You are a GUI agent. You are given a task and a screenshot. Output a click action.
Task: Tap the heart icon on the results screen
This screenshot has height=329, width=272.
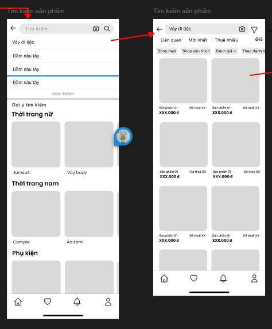pyautogui.click(x=193, y=278)
